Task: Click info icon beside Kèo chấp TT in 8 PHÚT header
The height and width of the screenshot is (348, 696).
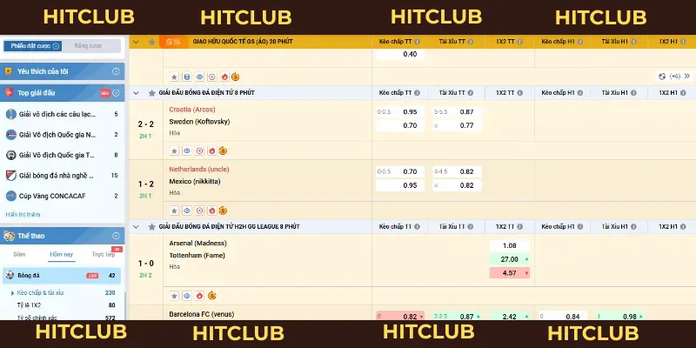Action: 417,93
